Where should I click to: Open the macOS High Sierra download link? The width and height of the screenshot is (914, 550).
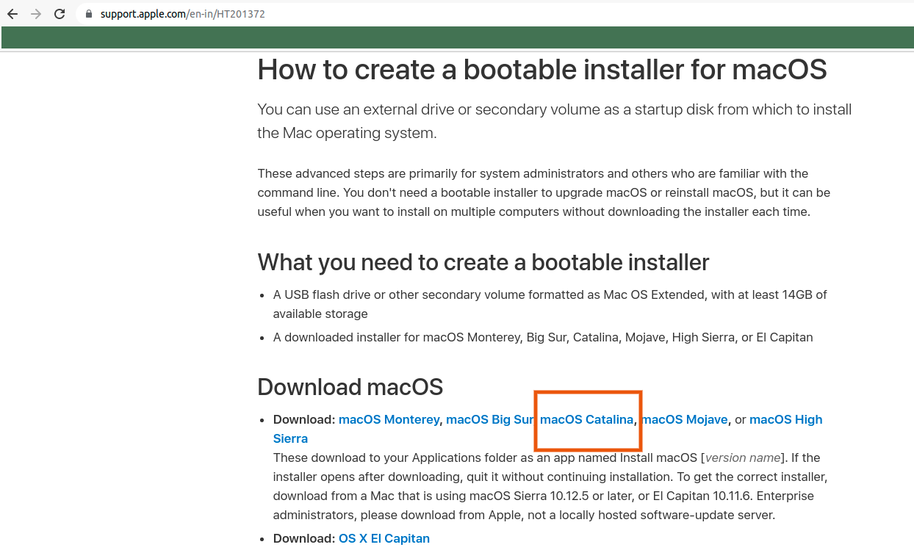click(786, 419)
